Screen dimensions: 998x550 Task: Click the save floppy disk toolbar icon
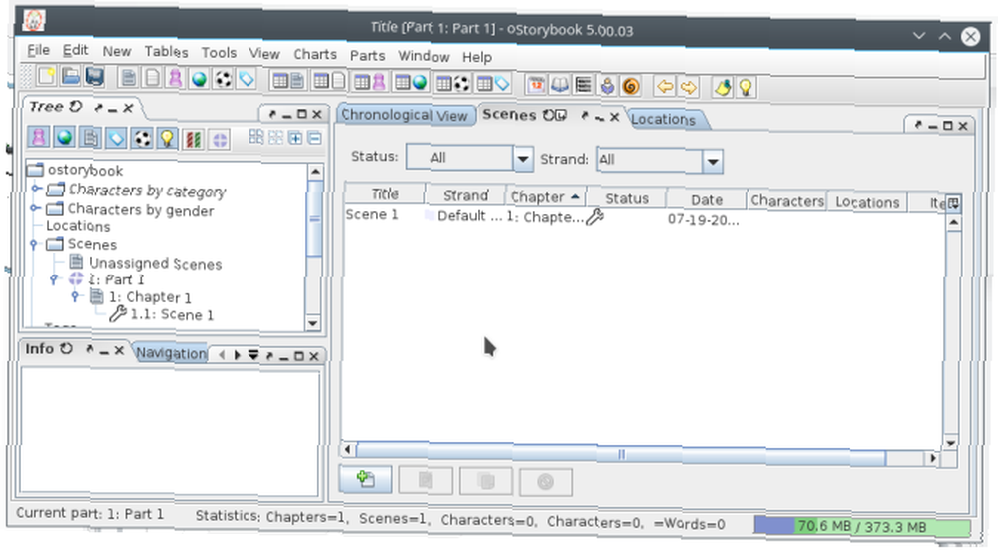(x=94, y=77)
